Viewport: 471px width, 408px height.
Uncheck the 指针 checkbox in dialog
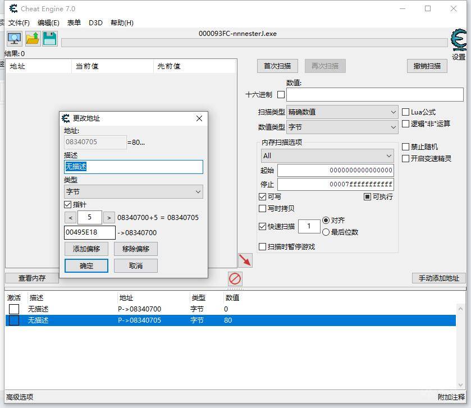click(67, 205)
